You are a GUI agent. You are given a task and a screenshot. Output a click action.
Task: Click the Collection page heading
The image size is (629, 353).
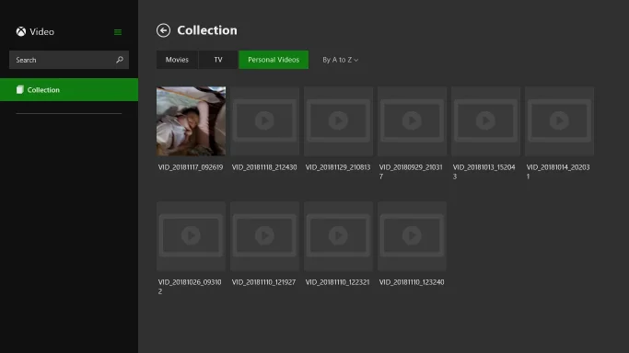point(207,30)
